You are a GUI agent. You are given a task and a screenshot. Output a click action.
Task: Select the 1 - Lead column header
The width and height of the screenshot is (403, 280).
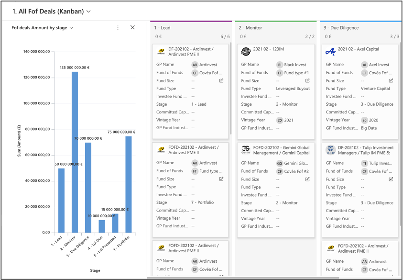(162, 28)
